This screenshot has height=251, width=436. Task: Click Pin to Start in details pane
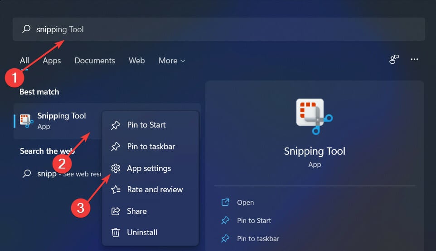[254, 221]
